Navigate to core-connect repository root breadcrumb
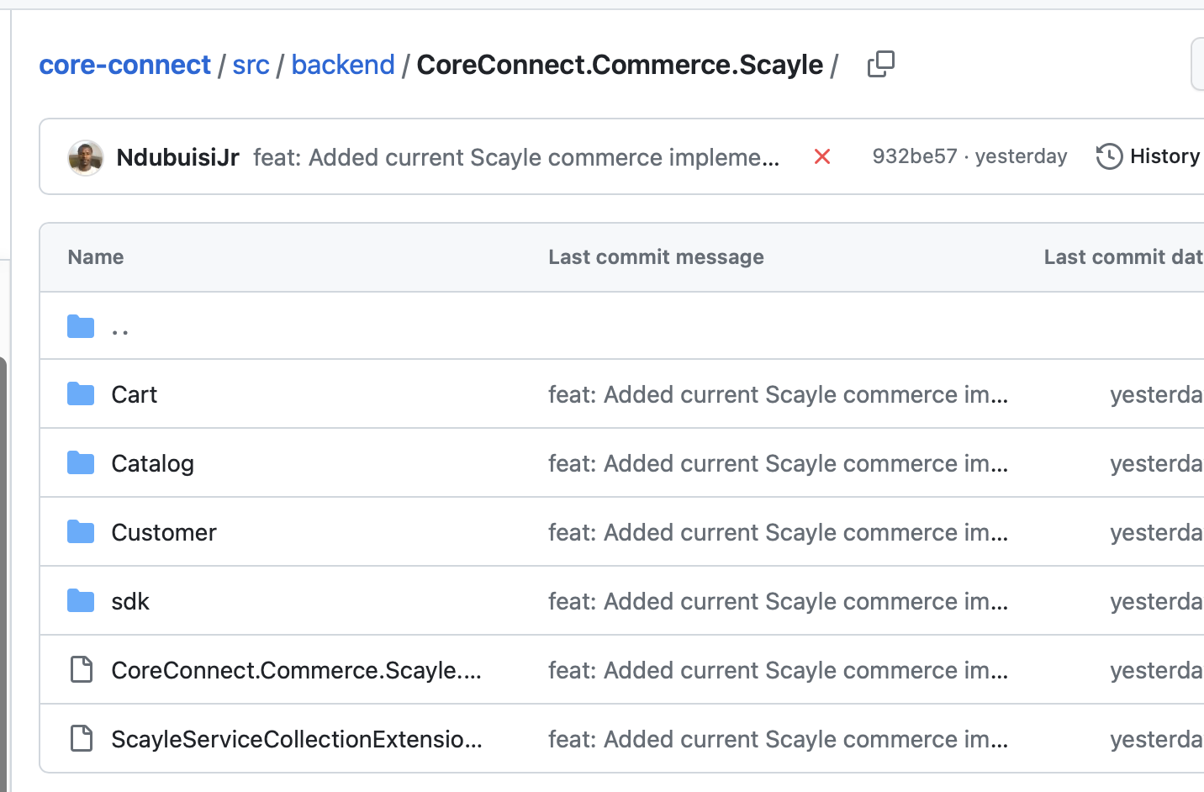Viewport: 1204px width, 792px height. coord(124,65)
